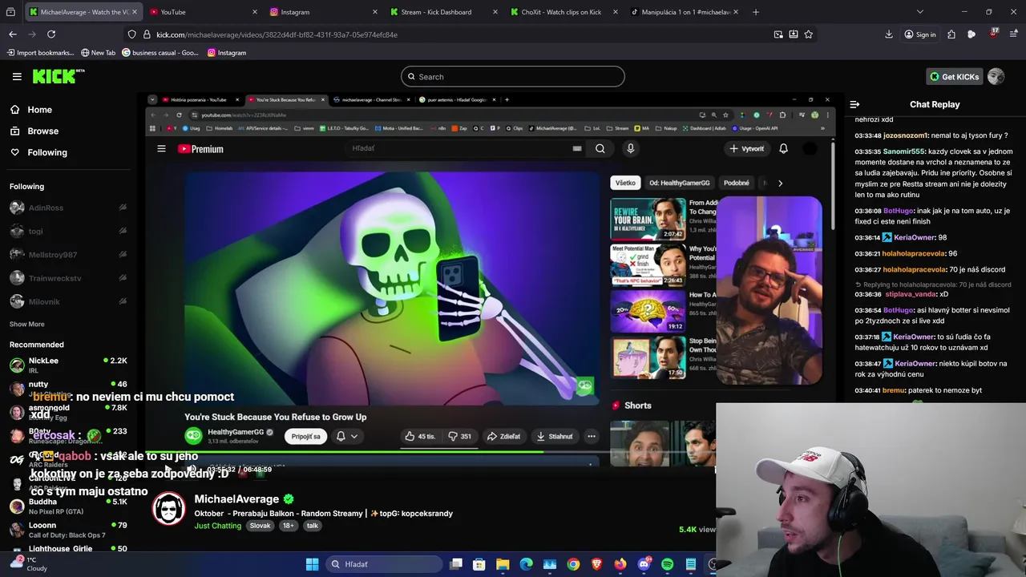The height and width of the screenshot is (577, 1026).
Task: Reload the current page
Action: pyautogui.click(x=51, y=34)
